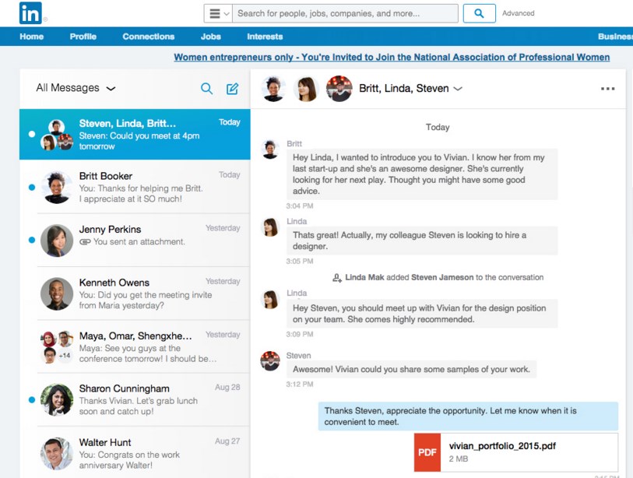This screenshot has height=478, width=633.
Task: Open the Women entrepreneurs ad link
Action: point(392,58)
